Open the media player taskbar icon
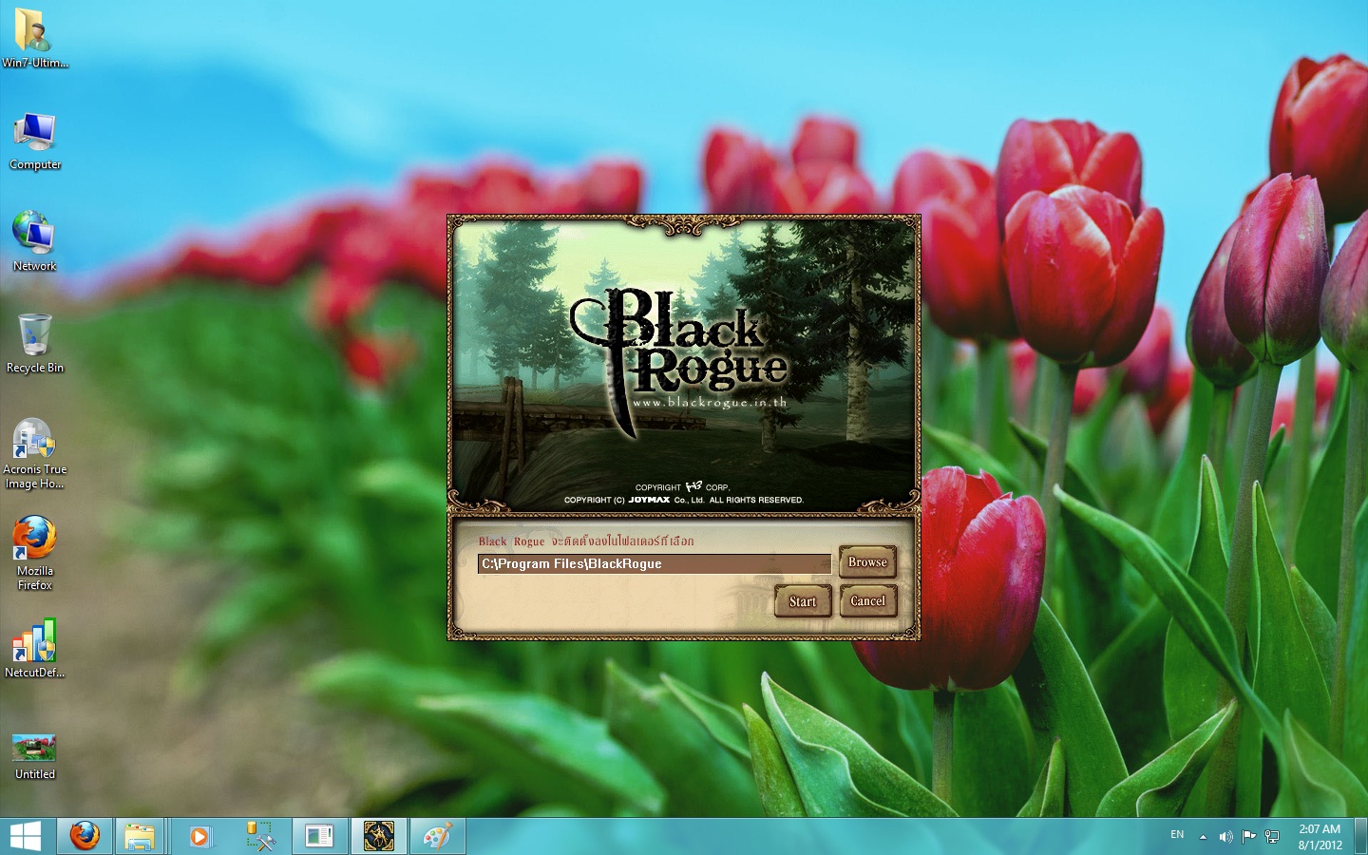 [199, 837]
